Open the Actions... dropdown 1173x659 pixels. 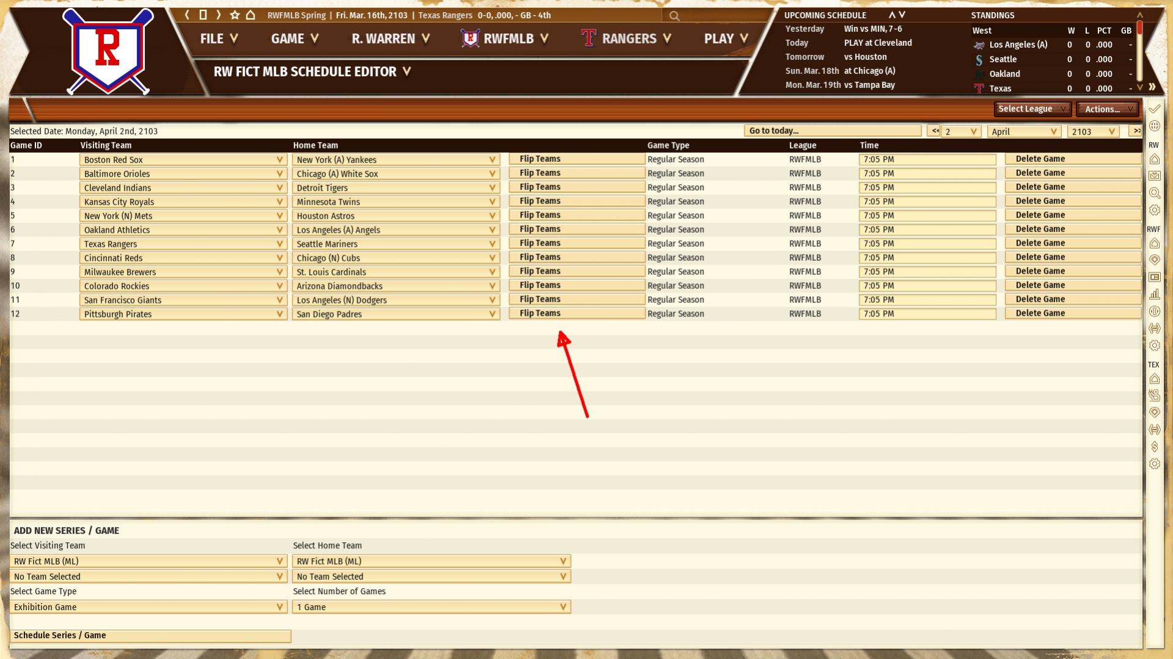(1107, 109)
